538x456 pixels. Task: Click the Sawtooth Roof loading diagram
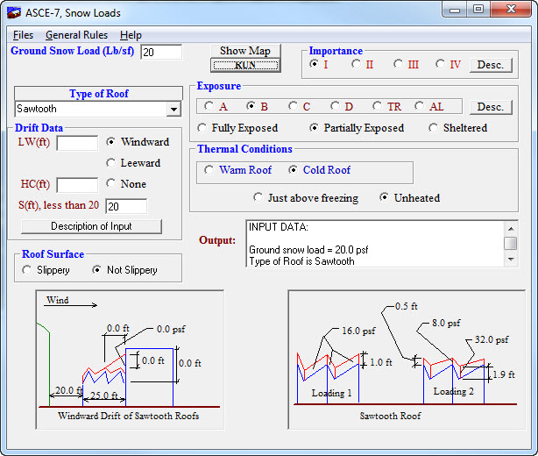[407, 360]
